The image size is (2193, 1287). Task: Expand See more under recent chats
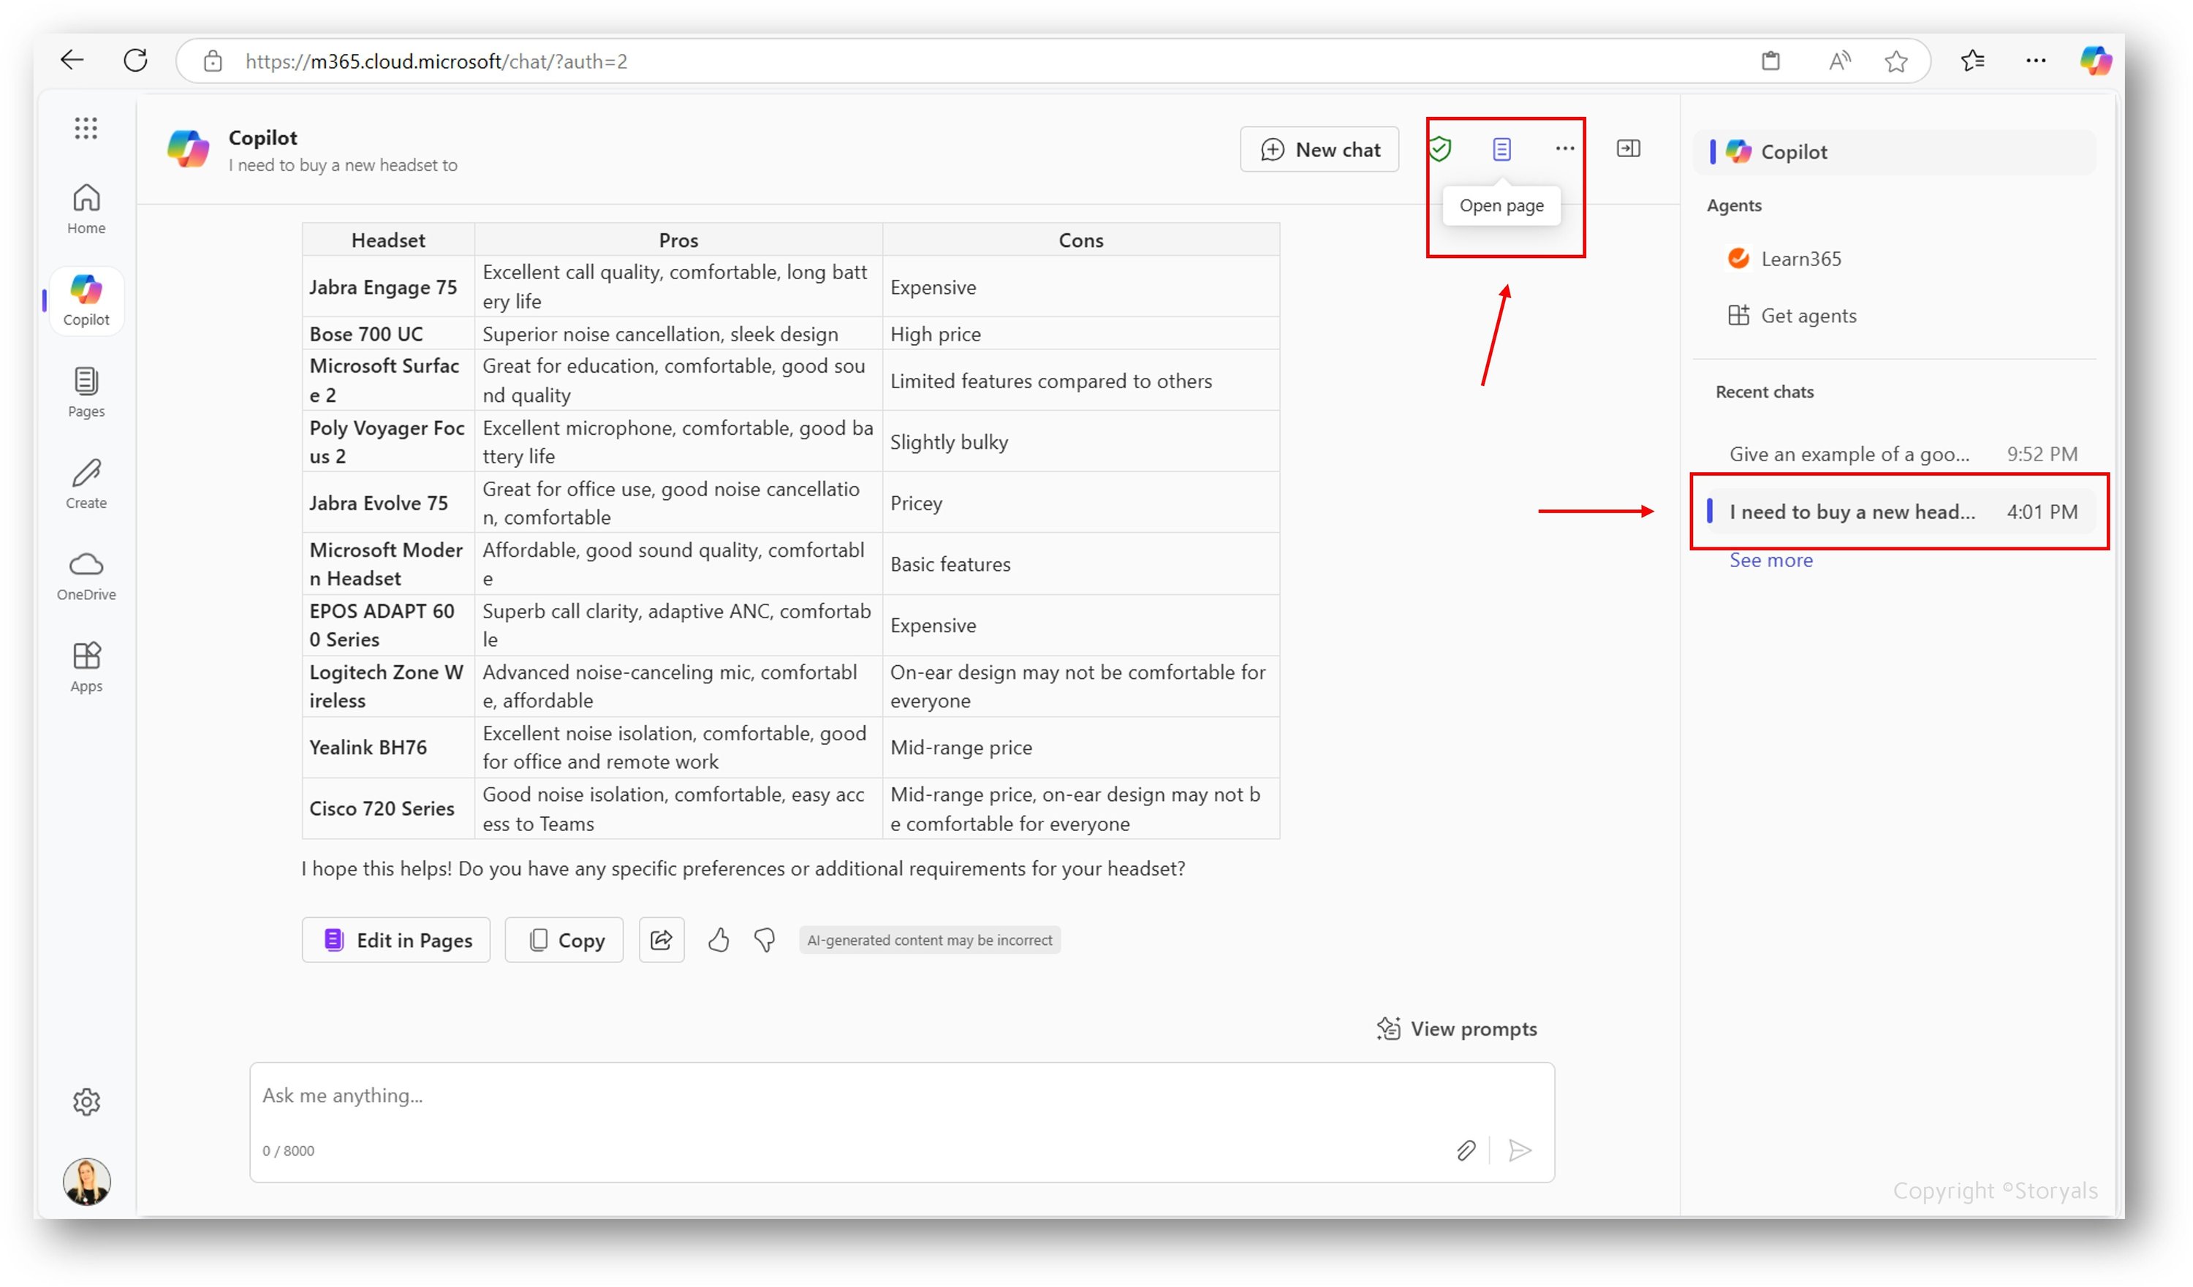coord(1771,560)
